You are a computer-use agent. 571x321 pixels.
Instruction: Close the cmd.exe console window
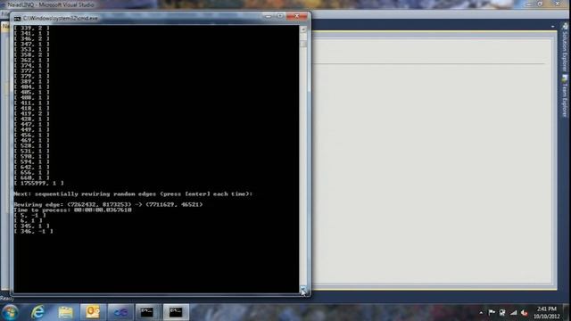[x=297, y=16]
